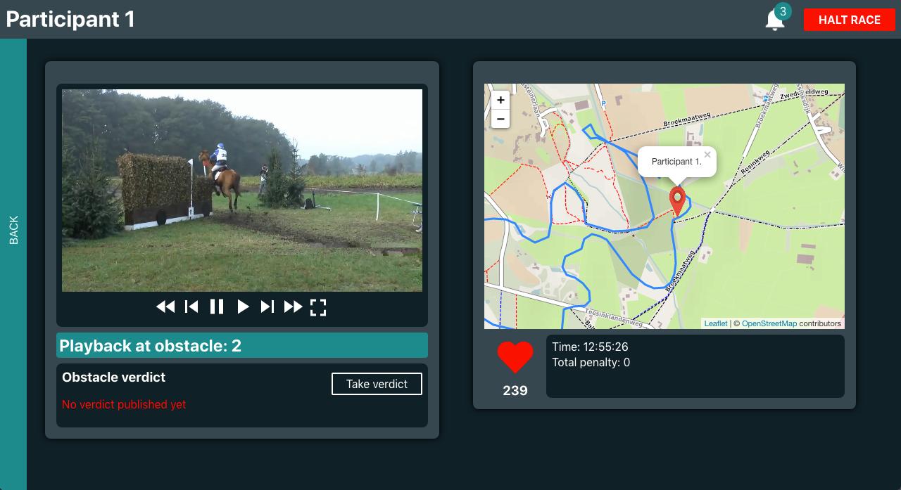Select the Playback at obstacle 2 header
Image resolution: width=901 pixels, height=490 pixels.
point(242,345)
